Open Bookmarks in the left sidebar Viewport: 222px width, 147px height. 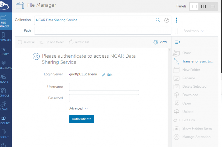coord(4,37)
